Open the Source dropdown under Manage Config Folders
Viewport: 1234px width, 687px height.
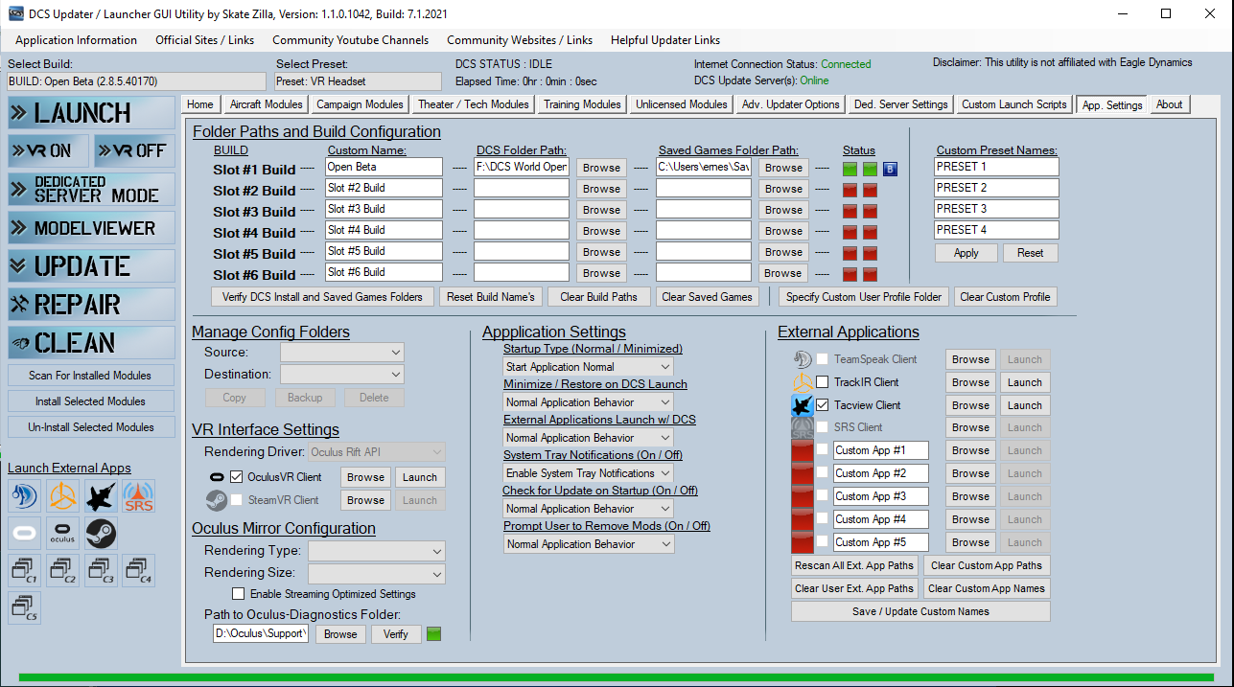[342, 353]
